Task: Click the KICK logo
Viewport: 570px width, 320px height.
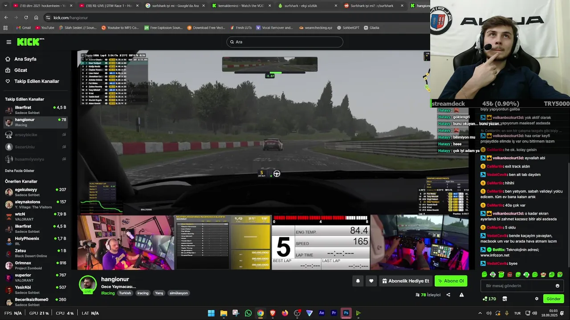Action: [x=30, y=42]
